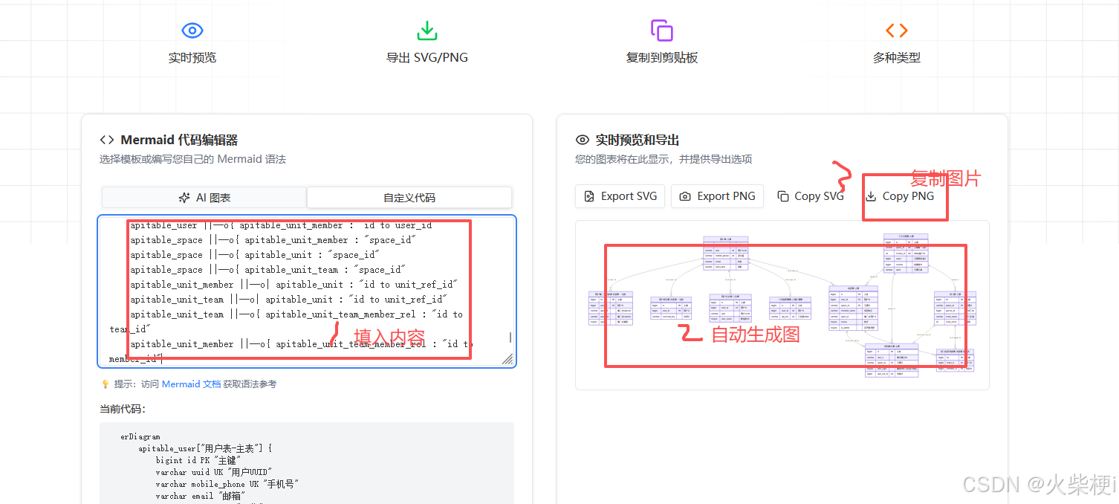Click the Export SVG button
The height and width of the screenshot is (504, 1119).
620,196
